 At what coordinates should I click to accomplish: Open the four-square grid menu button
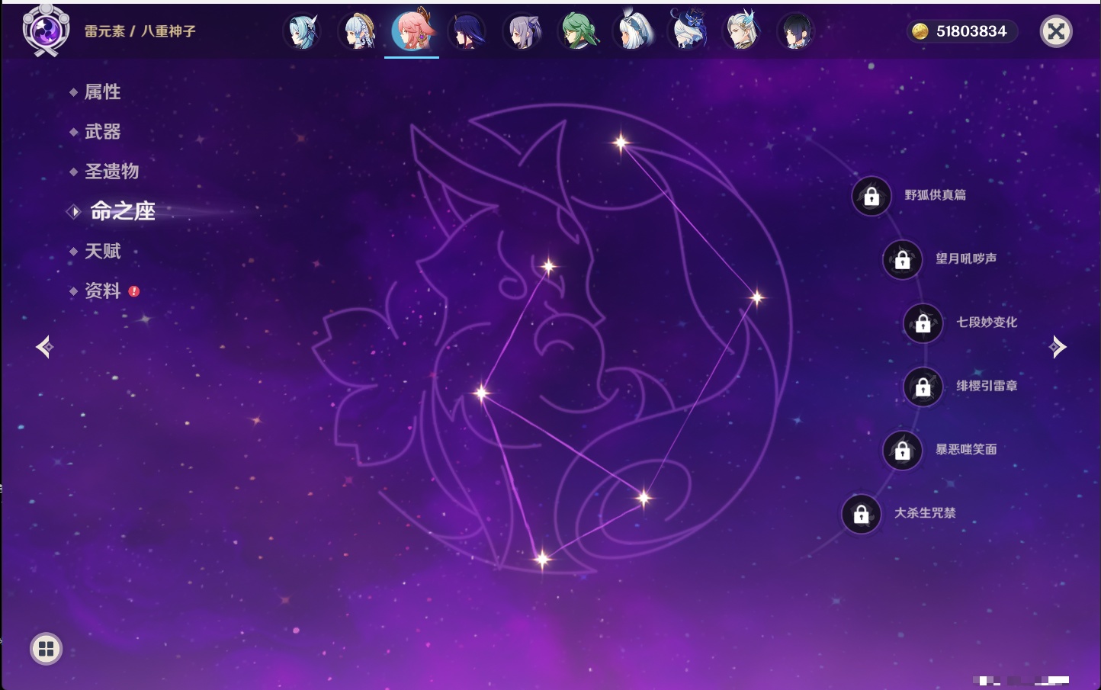(46, 649)
